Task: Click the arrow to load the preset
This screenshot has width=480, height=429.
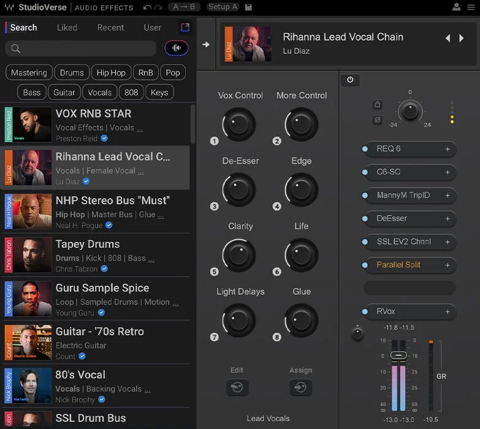Action: [206, 45]
